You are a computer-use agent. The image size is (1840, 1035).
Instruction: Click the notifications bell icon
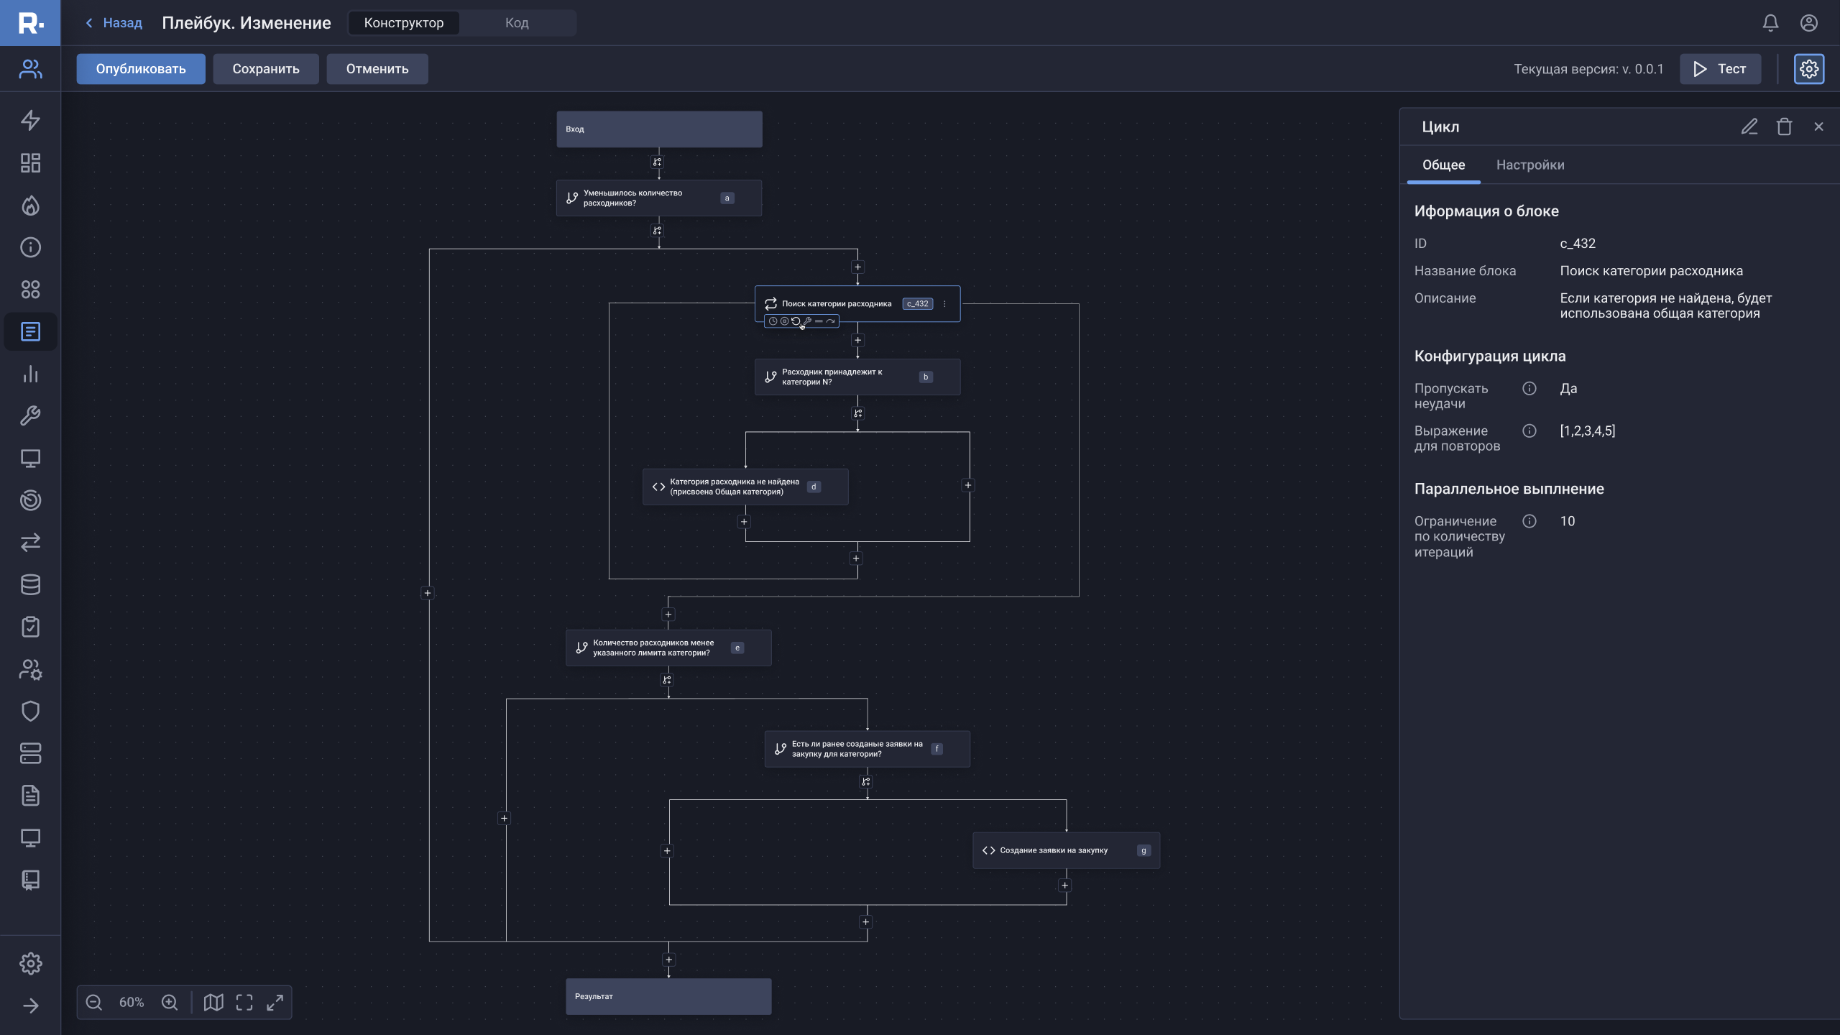[1770, 23]
